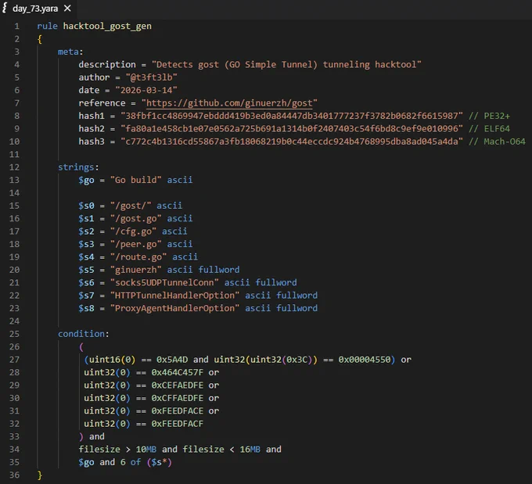Screen dimensions: 532x484
Task: Click the 16MB filesize value
Action: (x=250, y=450)
